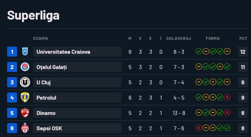Click Petrolul's red loss form icon
The width and height of the screenshot is (251, 137).
point(227,97)
